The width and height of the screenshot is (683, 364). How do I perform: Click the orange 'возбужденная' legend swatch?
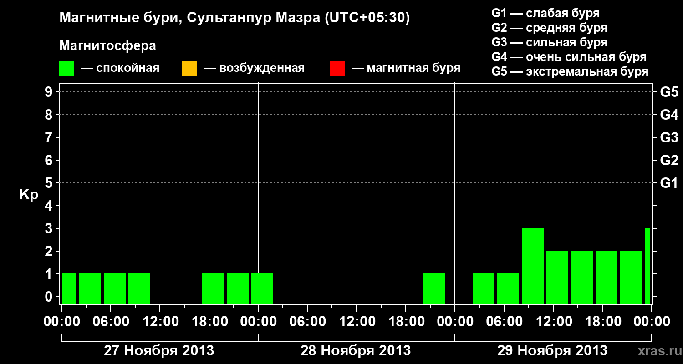pyautogui.click(x=189, y=69)
